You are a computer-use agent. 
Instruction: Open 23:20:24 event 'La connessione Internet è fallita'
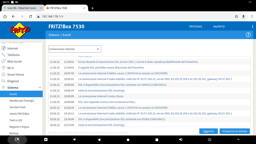coord(123,108)
